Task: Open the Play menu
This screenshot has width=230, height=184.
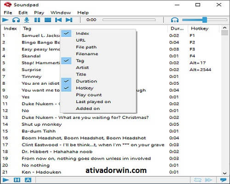Action: 39,12
